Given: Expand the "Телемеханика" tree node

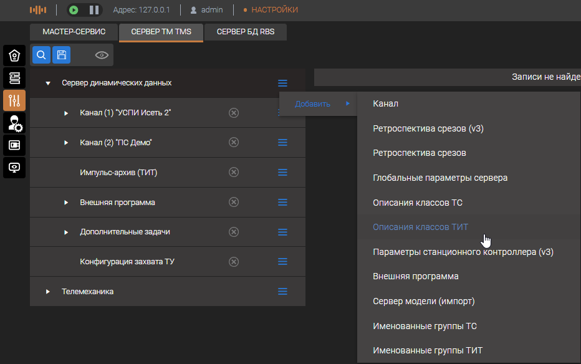Looking at the screenshot, I should tap(48, 292).
